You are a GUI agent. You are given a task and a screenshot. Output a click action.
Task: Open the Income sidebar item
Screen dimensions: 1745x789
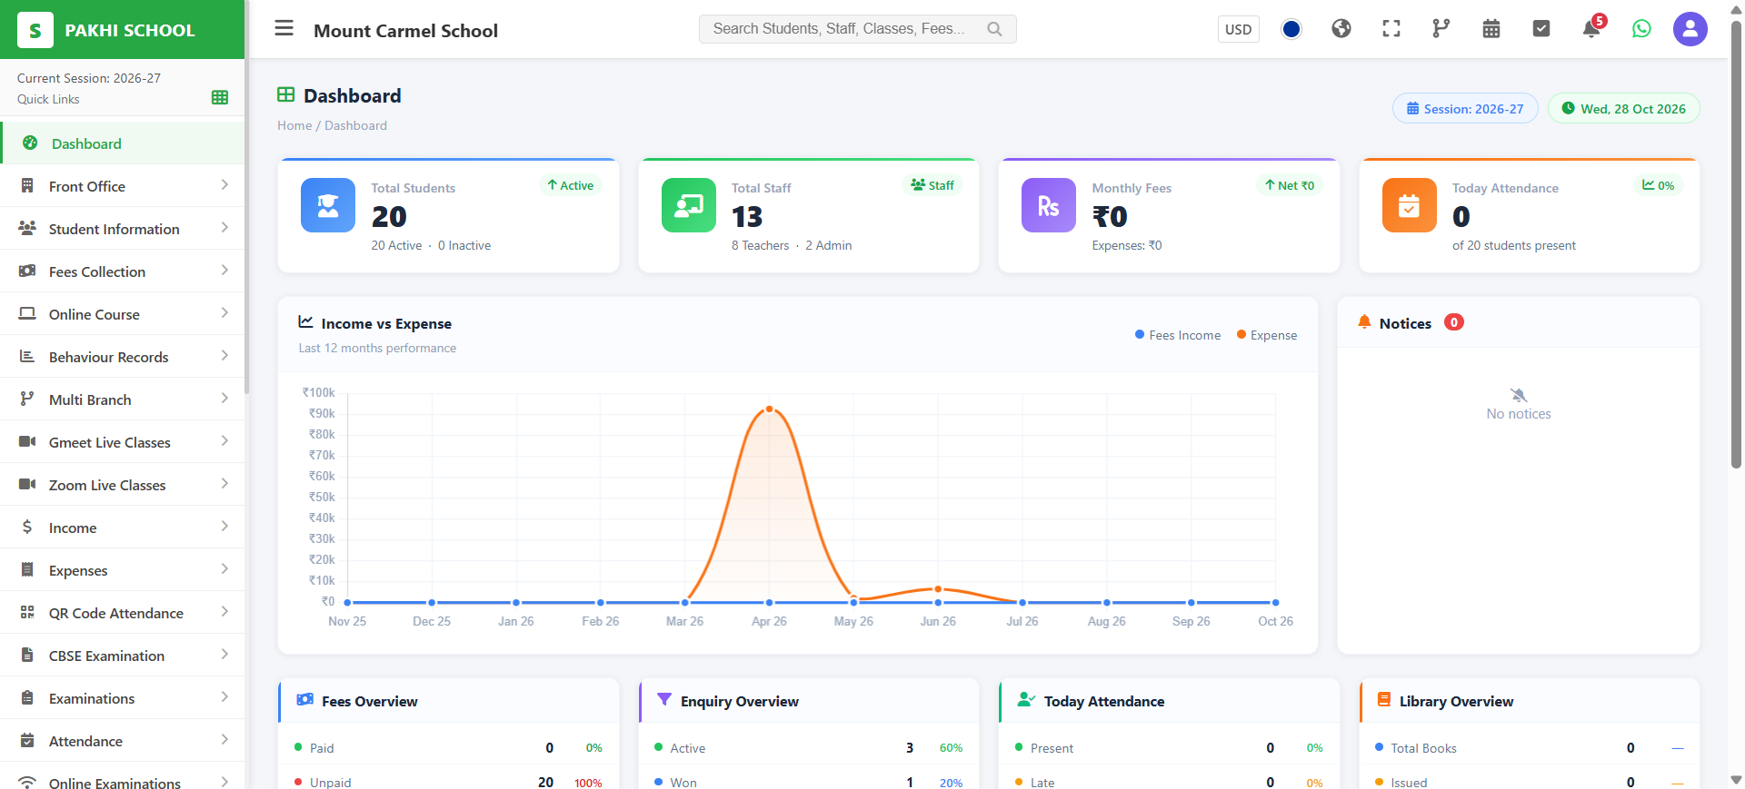click(x=123, y=528)
